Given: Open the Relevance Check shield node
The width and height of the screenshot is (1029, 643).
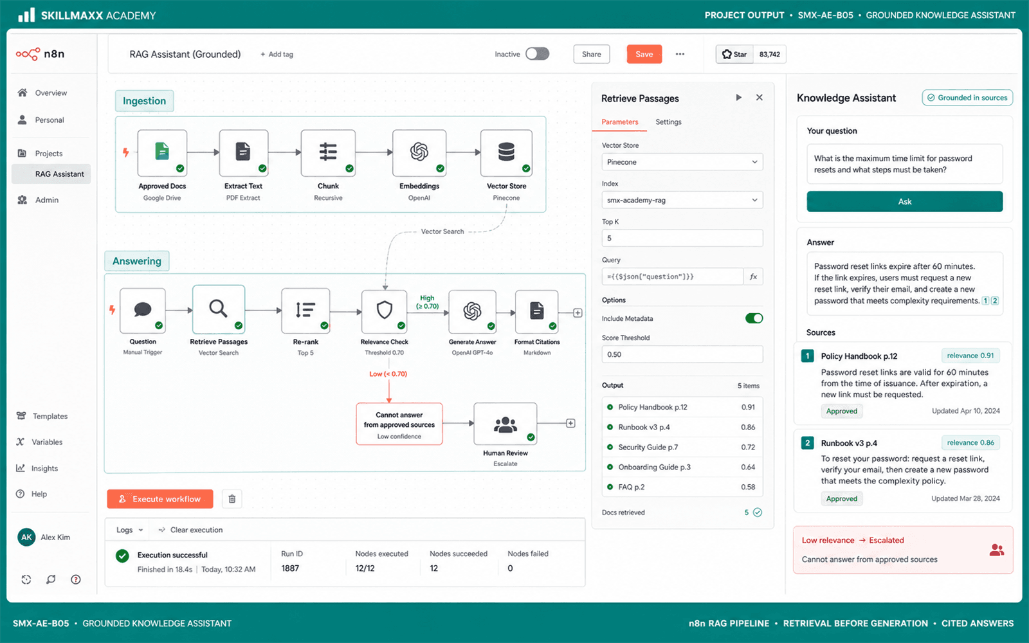Looking at the screenshot, I should [385, 311].
